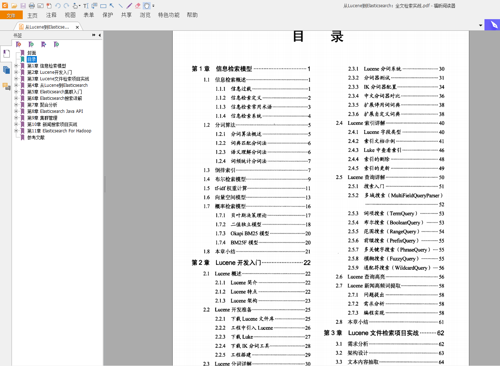Click the Open file folder icon

click(14, 6)
